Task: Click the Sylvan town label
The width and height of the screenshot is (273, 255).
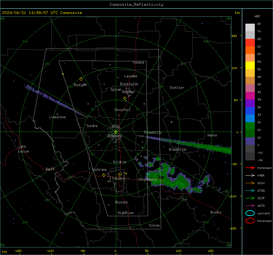Action: (x=116, y=89)
